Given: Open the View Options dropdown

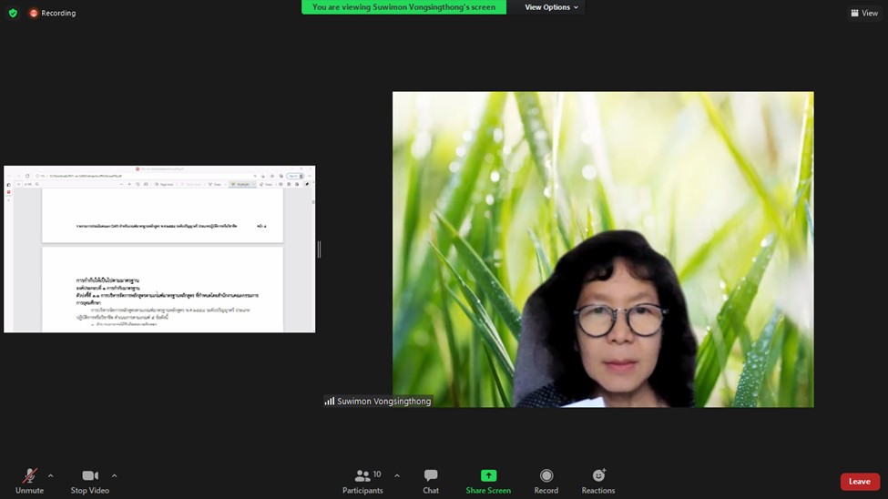Looking at the screenshot, I should coord(551,7).
